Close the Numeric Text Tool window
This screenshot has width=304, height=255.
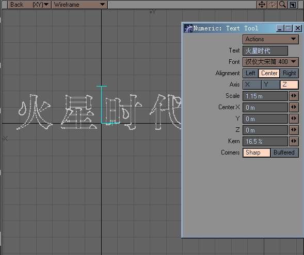[298, 28]
